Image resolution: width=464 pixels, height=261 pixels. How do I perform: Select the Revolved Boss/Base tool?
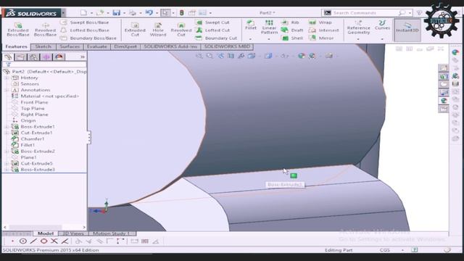(x=45, y=29)
